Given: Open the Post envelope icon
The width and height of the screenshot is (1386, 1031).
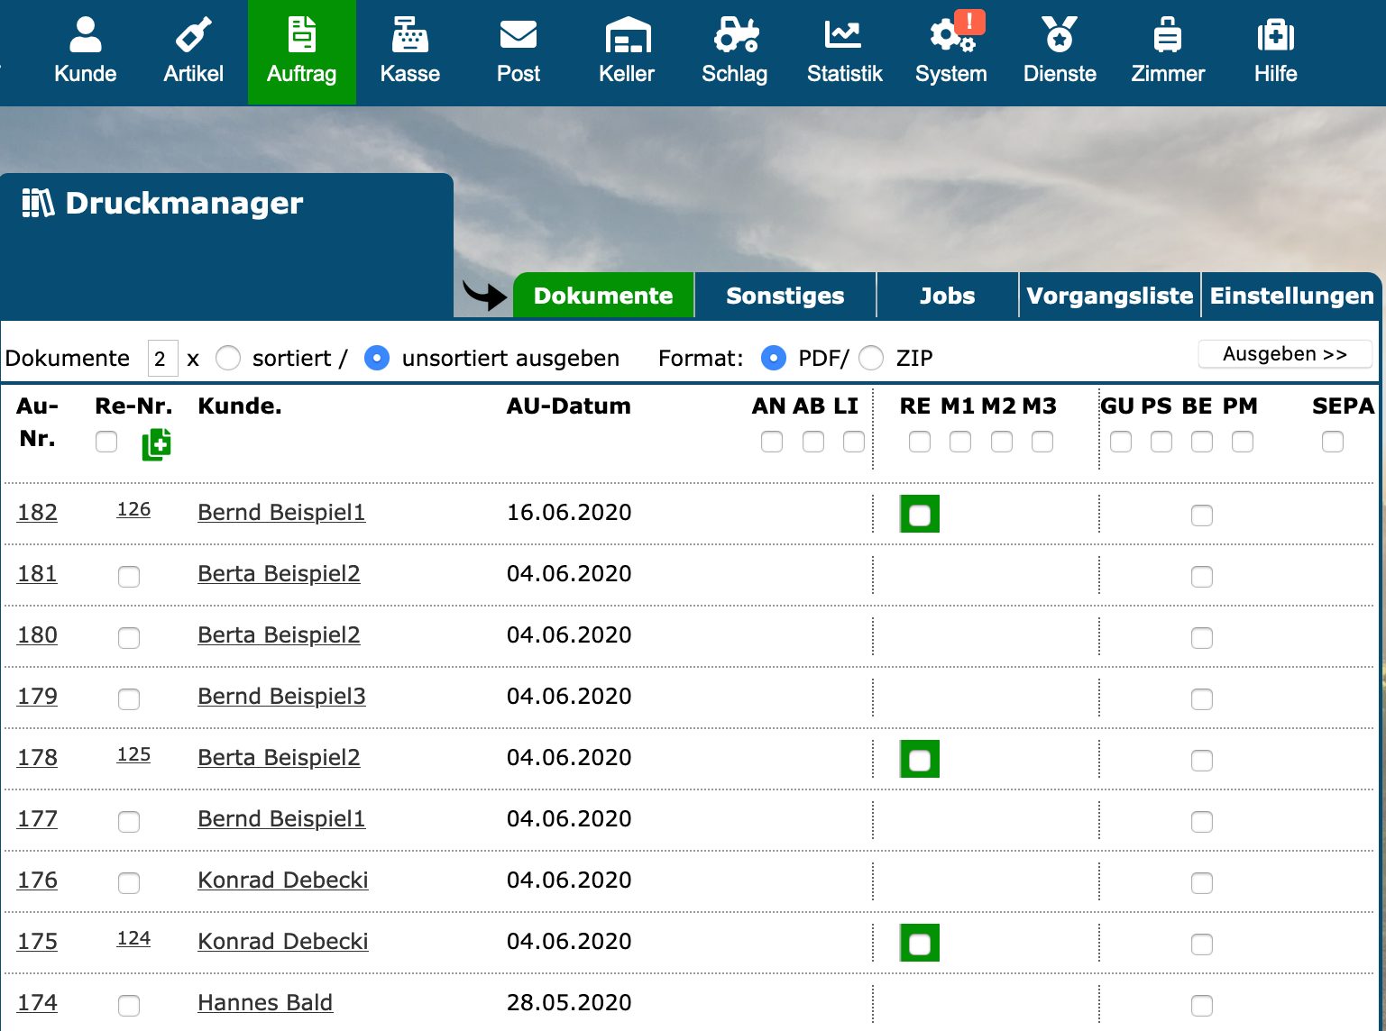Looking at the screenshot, I should tap(518, 36).
